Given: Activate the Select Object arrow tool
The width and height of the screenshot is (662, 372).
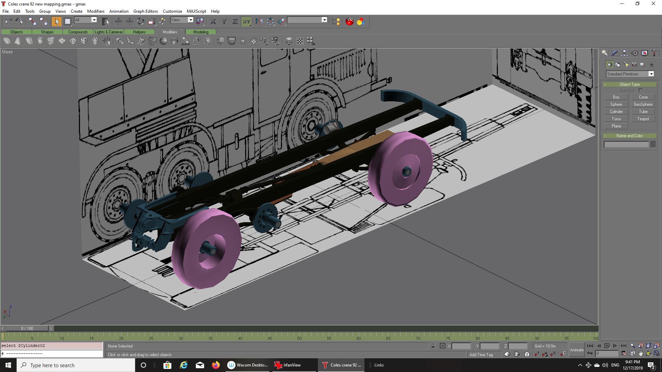Looking at the screenshot, I should click(56, 22).
